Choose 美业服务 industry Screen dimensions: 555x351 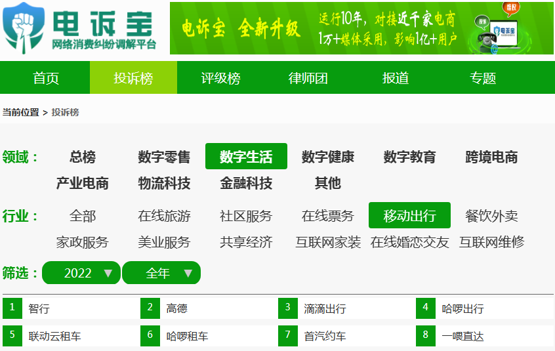click(x=164, y=242)
